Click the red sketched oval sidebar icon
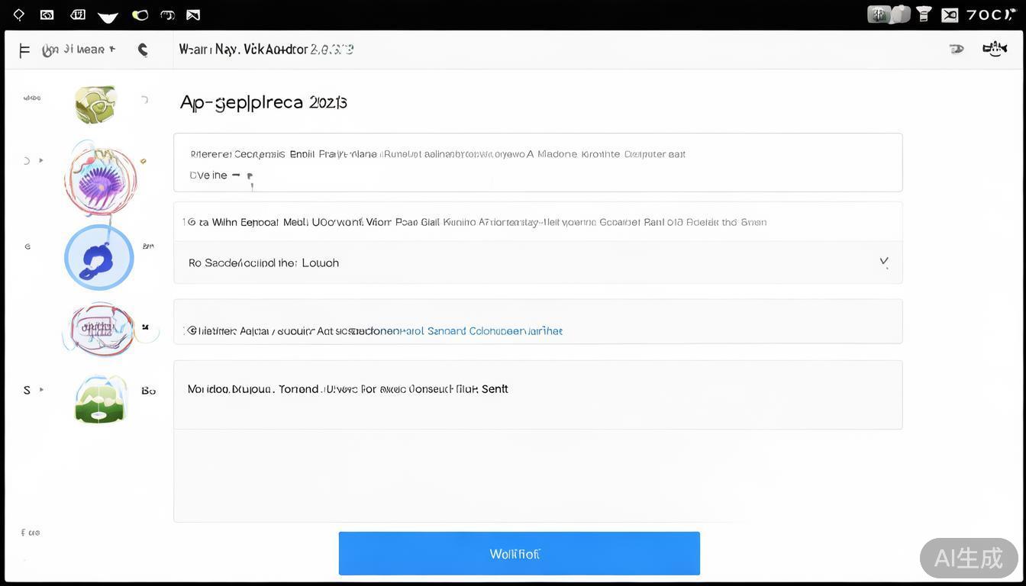This screenshot has height=586, width=1026. tap(99, 329)
